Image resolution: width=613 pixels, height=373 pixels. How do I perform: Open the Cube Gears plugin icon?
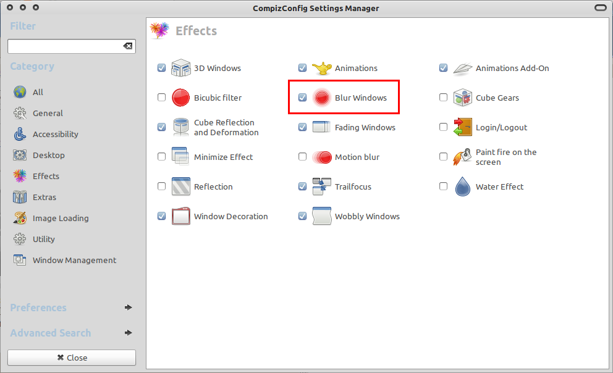462,98
